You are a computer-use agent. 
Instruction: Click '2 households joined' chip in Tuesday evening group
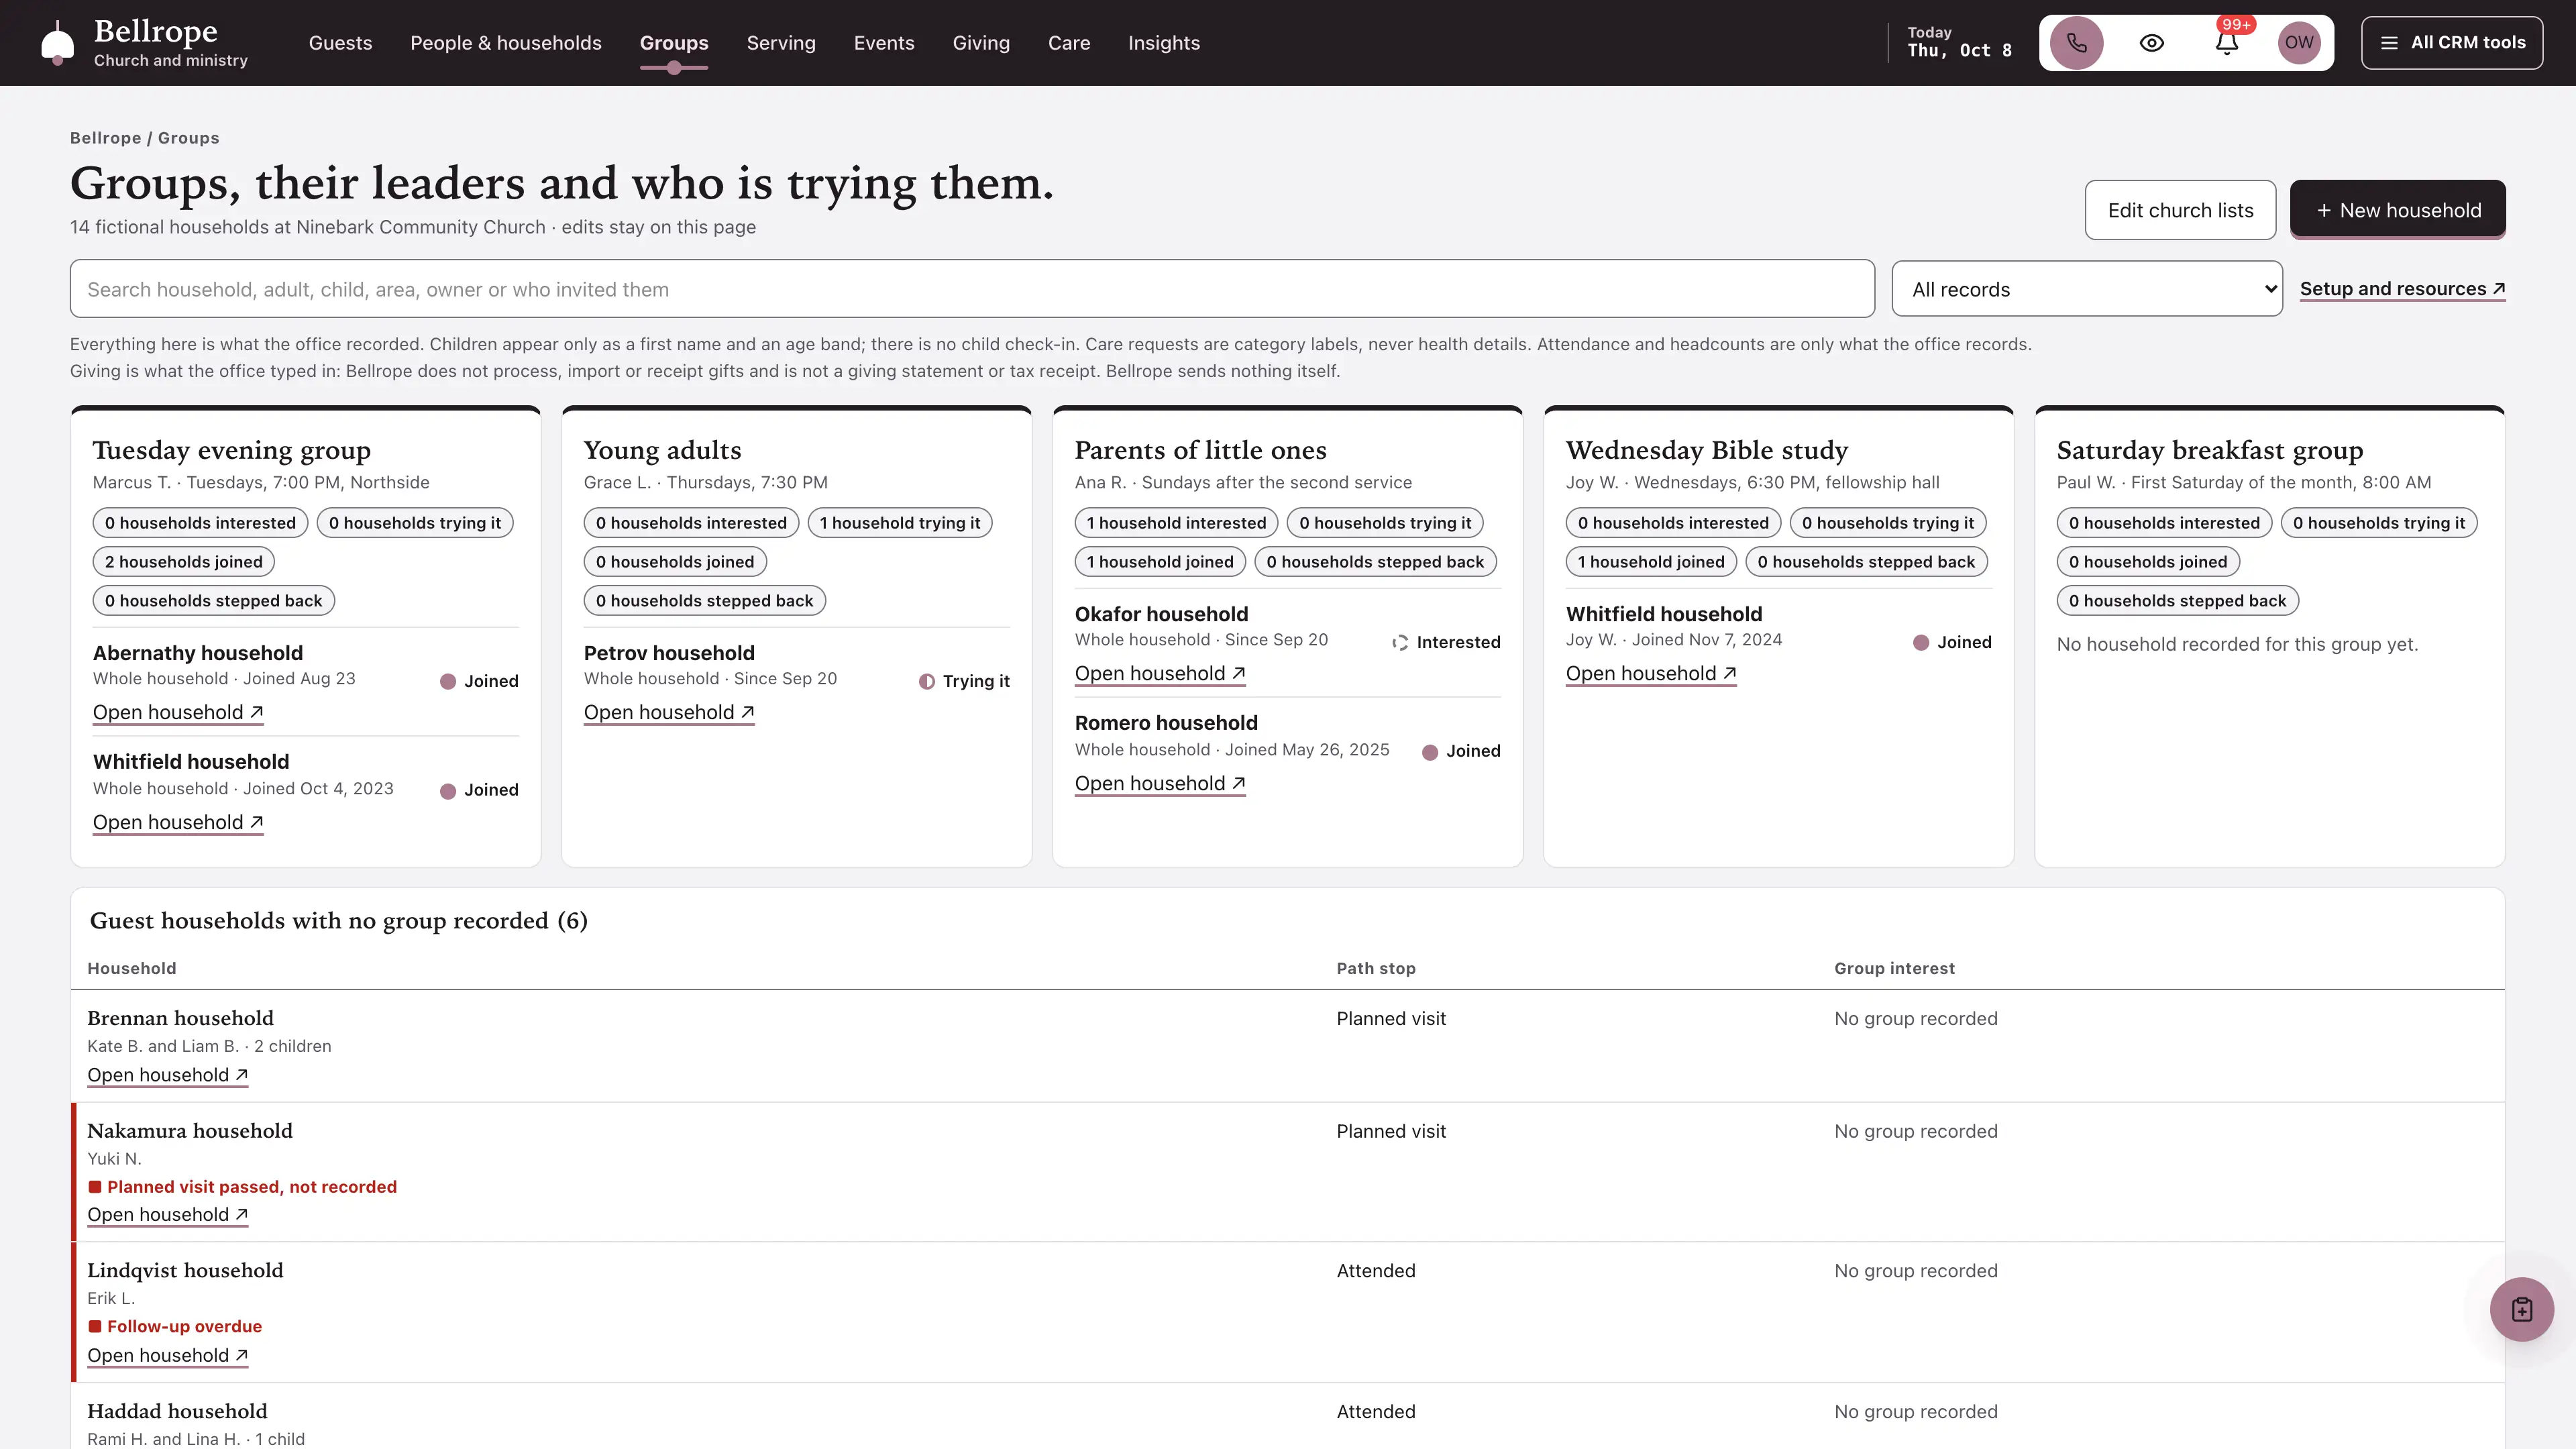[184, 562]
